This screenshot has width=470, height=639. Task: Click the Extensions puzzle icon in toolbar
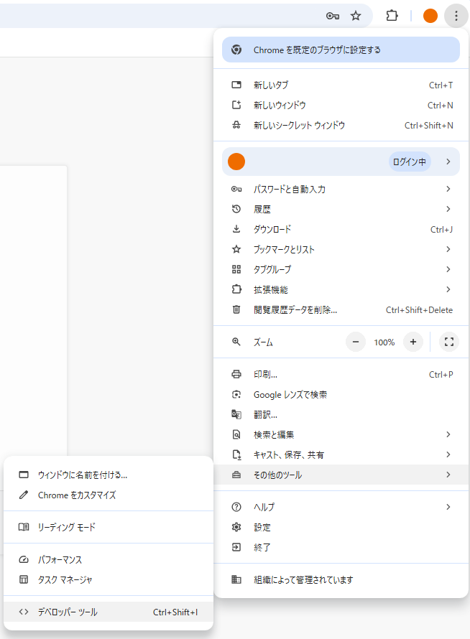pyautogui.click(x=392, y=16)
